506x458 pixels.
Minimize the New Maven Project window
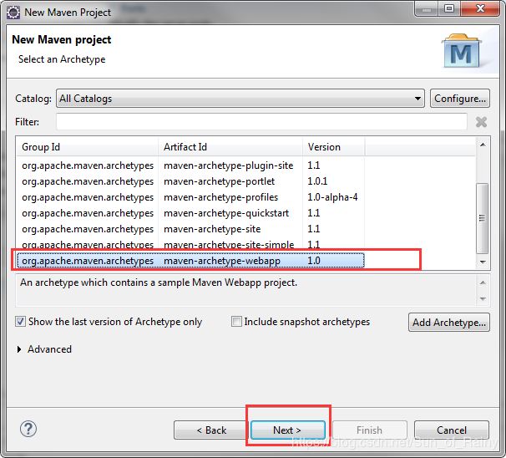pos(427,8)
